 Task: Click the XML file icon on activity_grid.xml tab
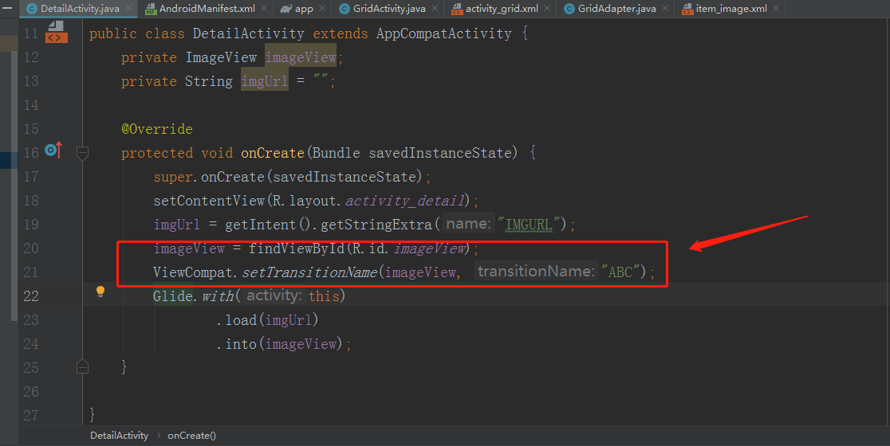click(457, 9)
